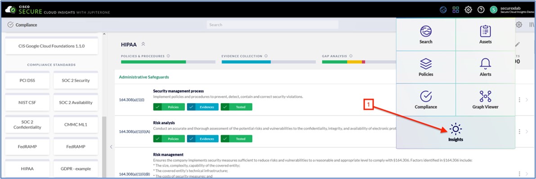Click the Compliance checkmark icon in subheader

pyautogui.click(x=10, y=25)
